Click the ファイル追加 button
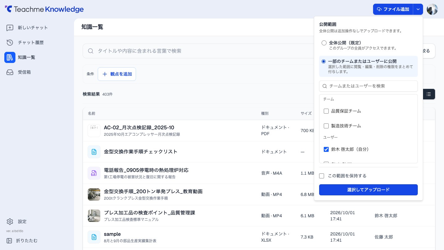Screen dimensions: 444x250 (393, 9)
